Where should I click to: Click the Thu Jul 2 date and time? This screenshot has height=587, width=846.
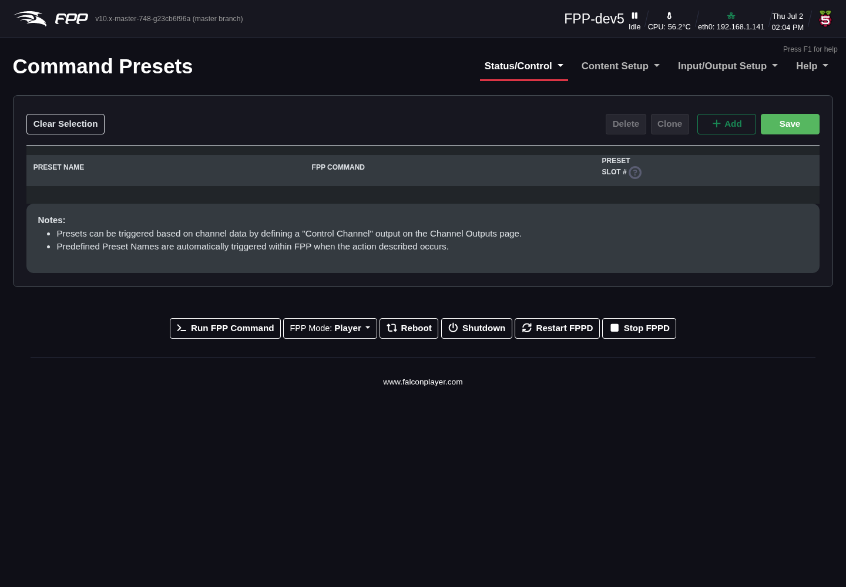(x=788, y=22)
